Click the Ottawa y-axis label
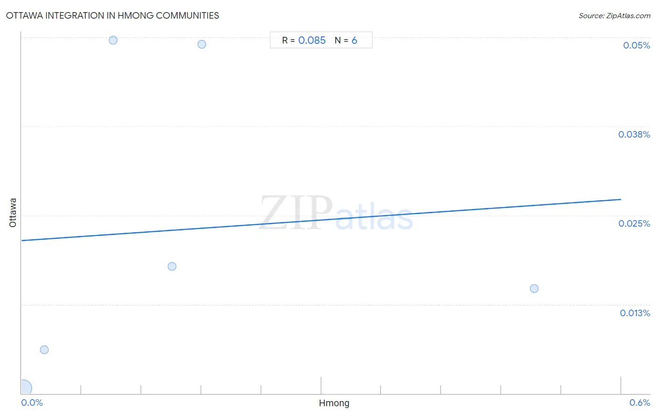656x416 pixels. (13, 213)
